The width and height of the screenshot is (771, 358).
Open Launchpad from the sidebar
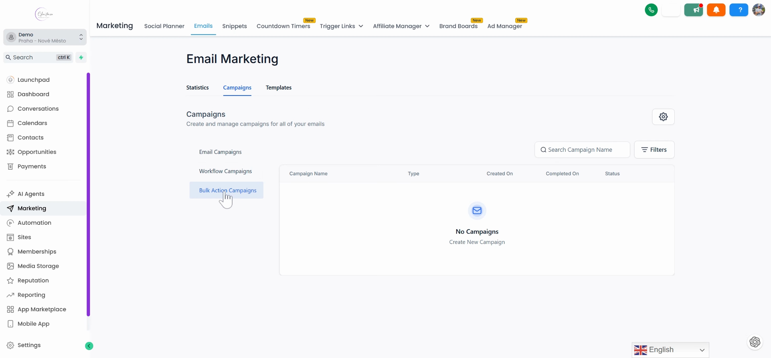coord(34,80)
